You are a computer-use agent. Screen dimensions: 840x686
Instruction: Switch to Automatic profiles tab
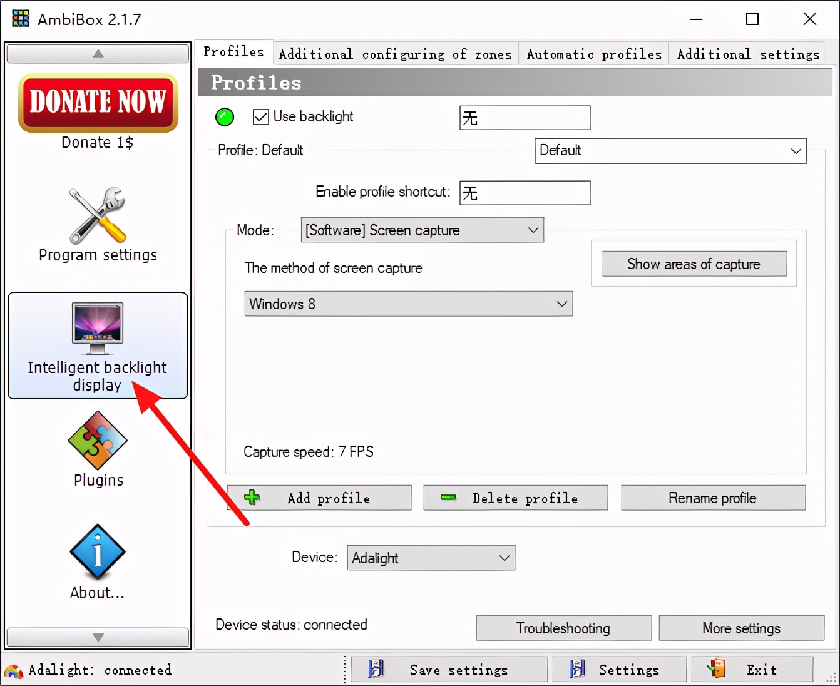pyautogui.click(x=594, y=54)
